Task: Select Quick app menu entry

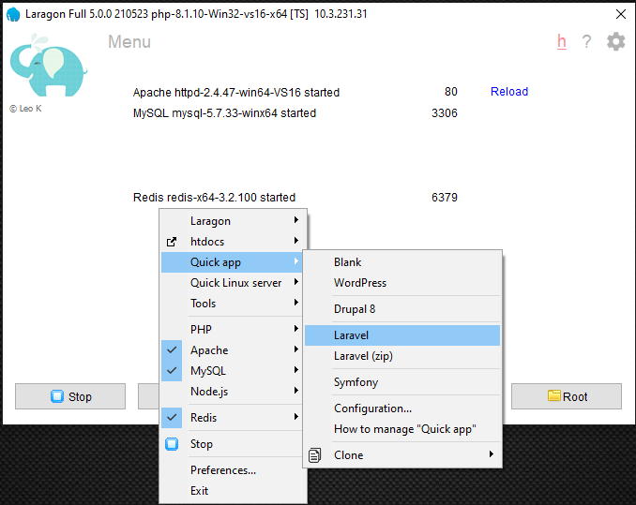Action: tap(232, 262)
